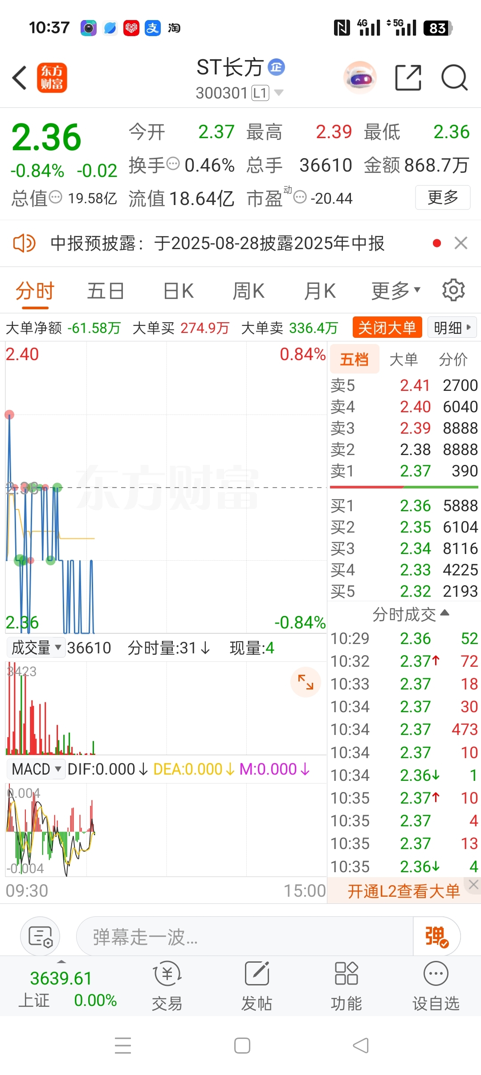Screen dimensions: 481x1075
Task: Open the 交易 trade icon
Action: tap(167, 985)
